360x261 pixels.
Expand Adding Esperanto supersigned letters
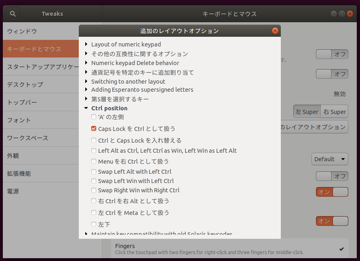86,90
